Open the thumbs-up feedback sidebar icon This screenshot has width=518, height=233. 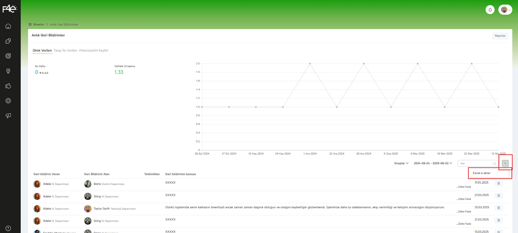[8, 86]
